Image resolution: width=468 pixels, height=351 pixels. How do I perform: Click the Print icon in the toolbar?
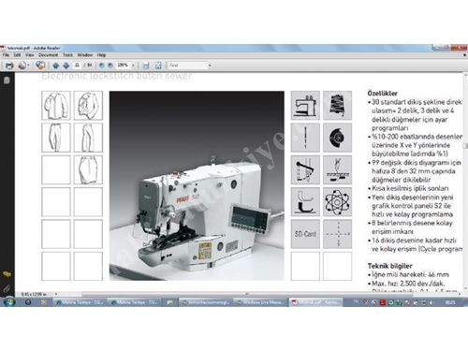[x=9, y=66]
